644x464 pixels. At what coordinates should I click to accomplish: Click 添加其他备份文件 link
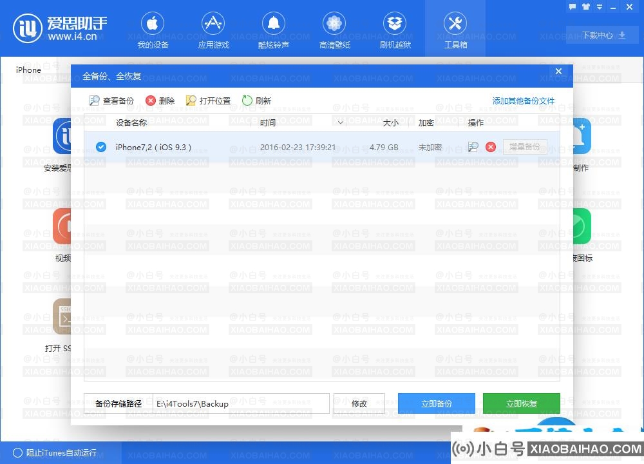[x=523, y=101]
